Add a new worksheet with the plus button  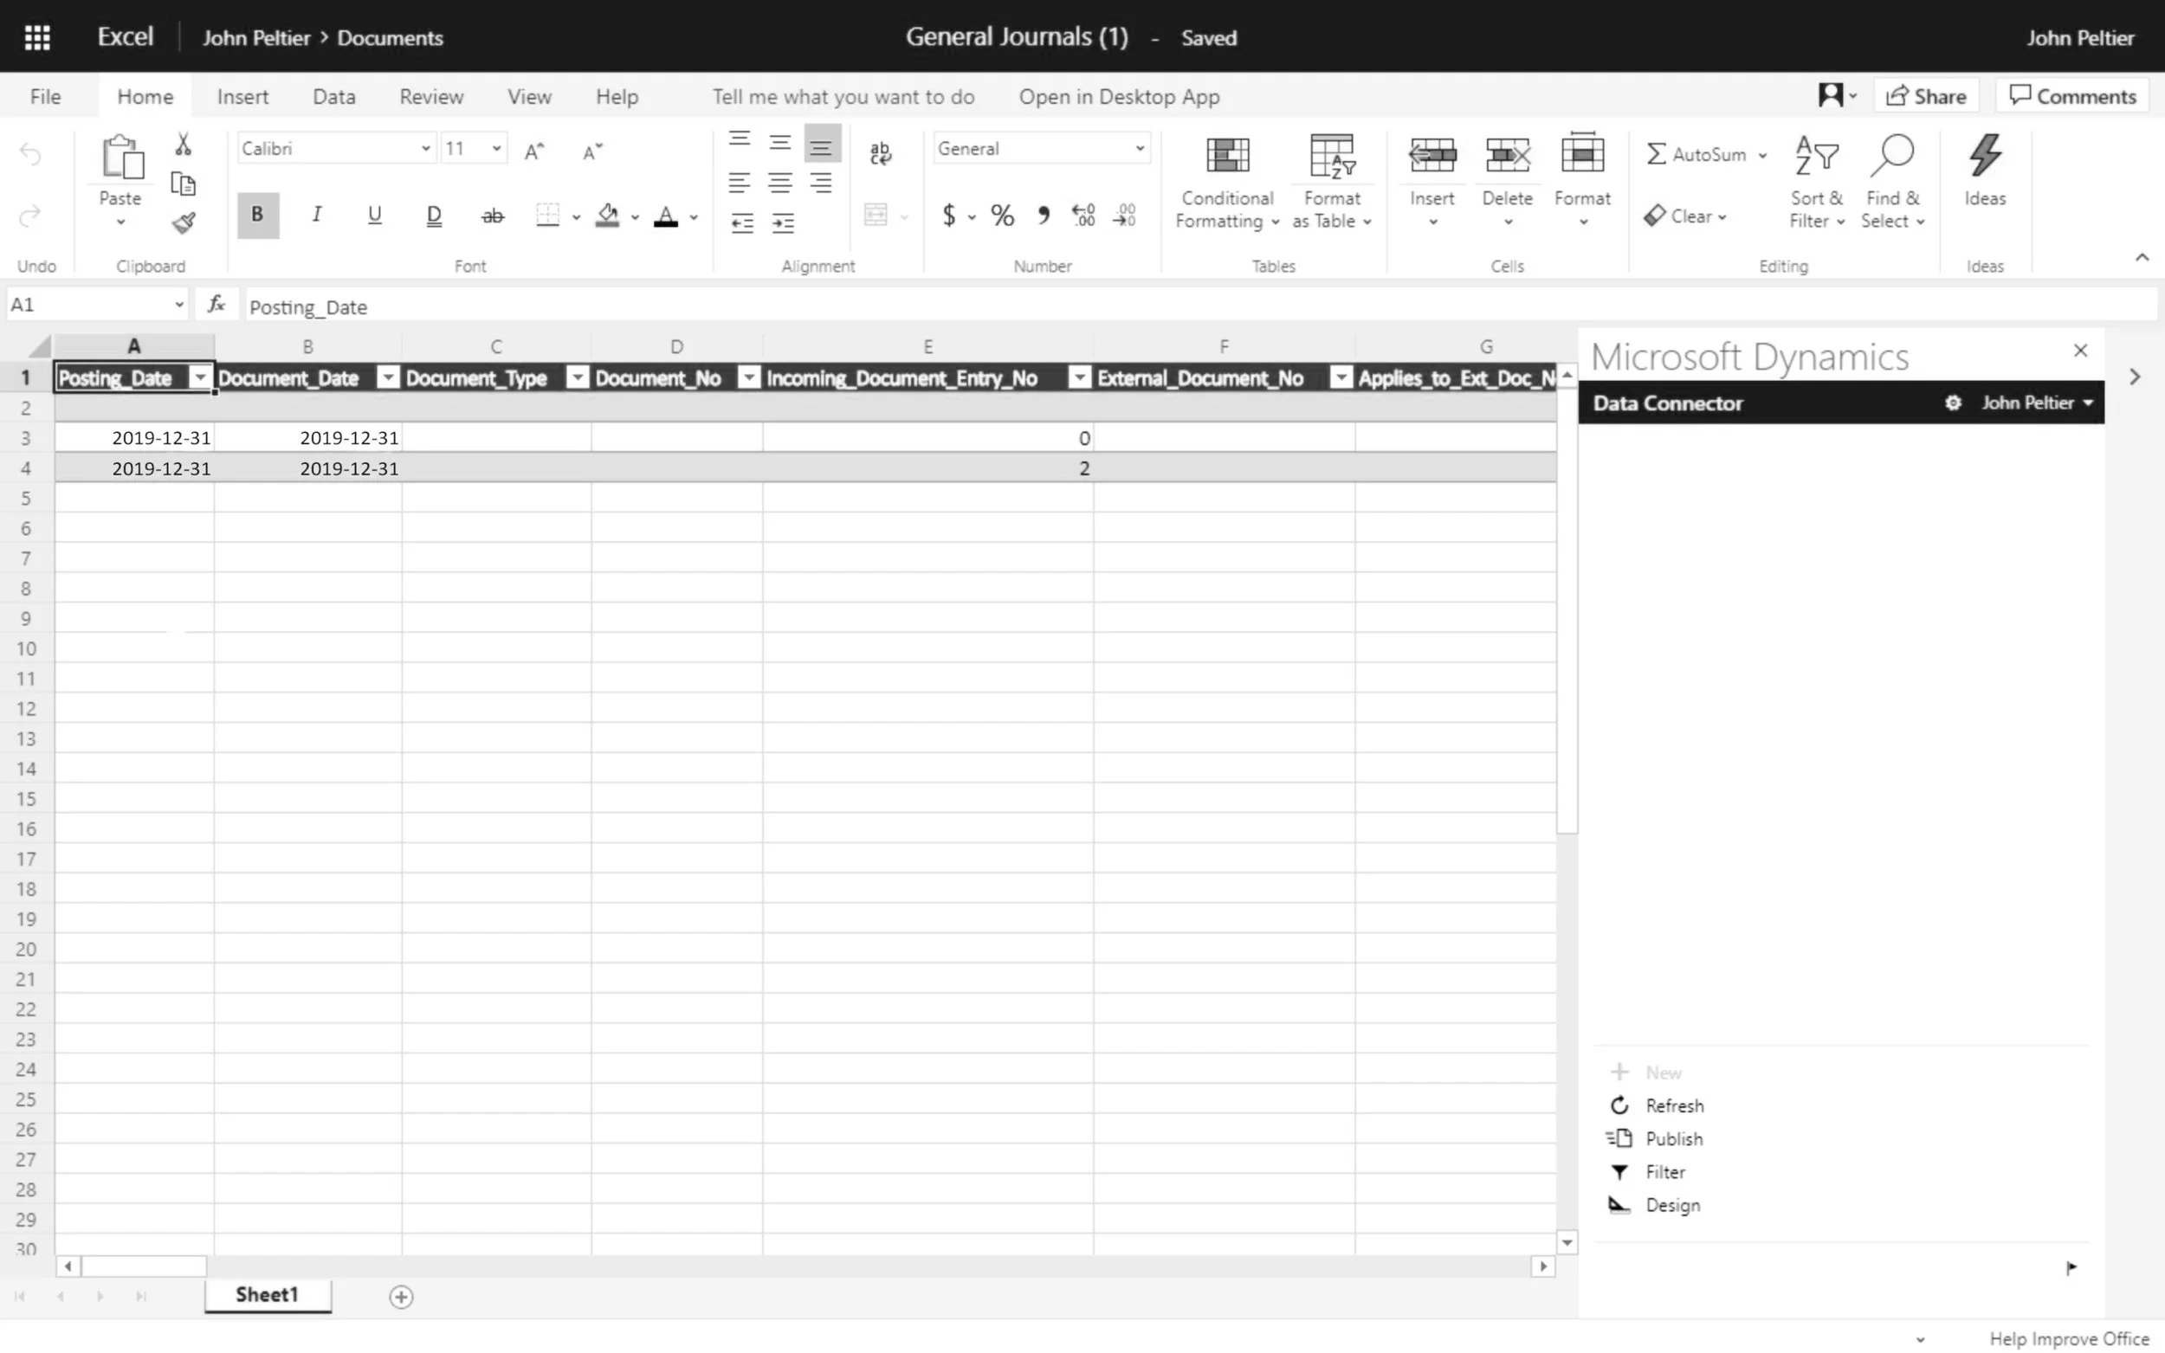pyautogui.click(x=401, y=1296)
